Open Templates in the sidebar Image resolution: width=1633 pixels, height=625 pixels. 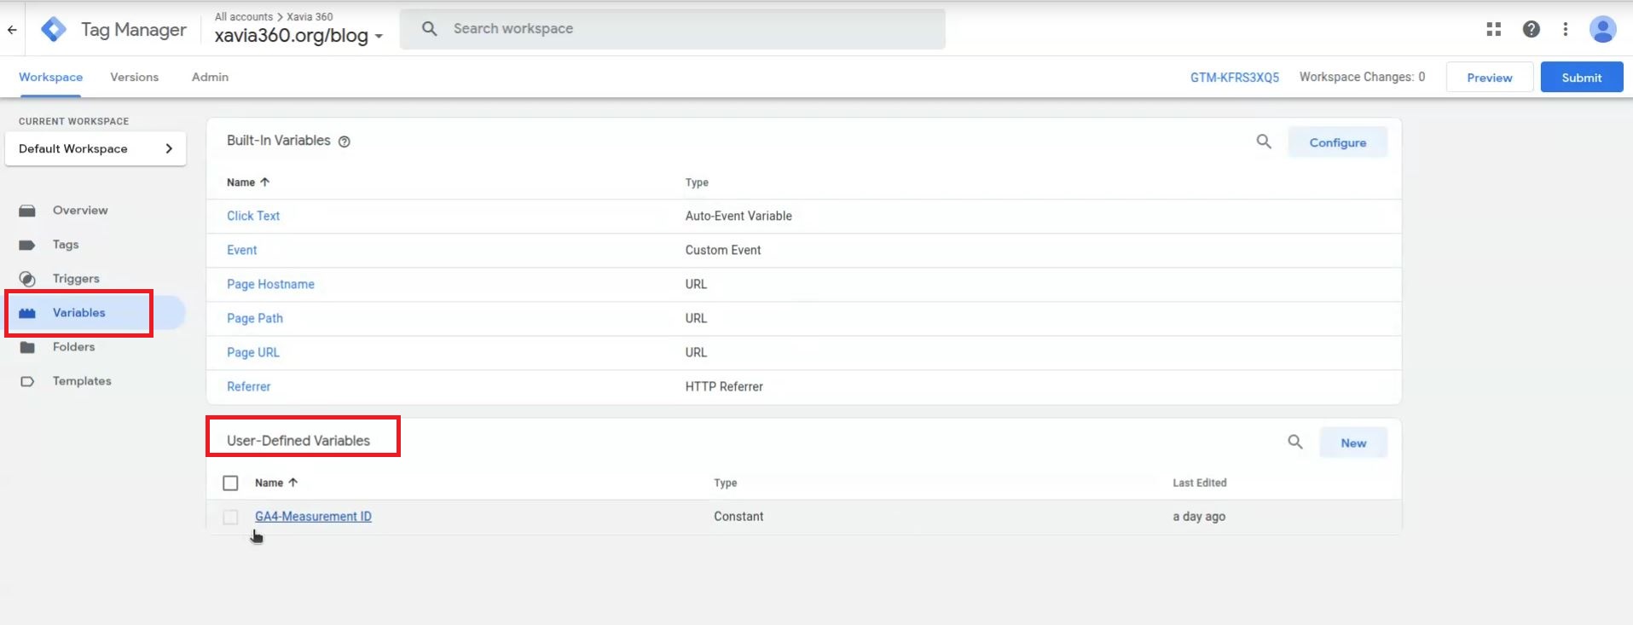[82, 381]
